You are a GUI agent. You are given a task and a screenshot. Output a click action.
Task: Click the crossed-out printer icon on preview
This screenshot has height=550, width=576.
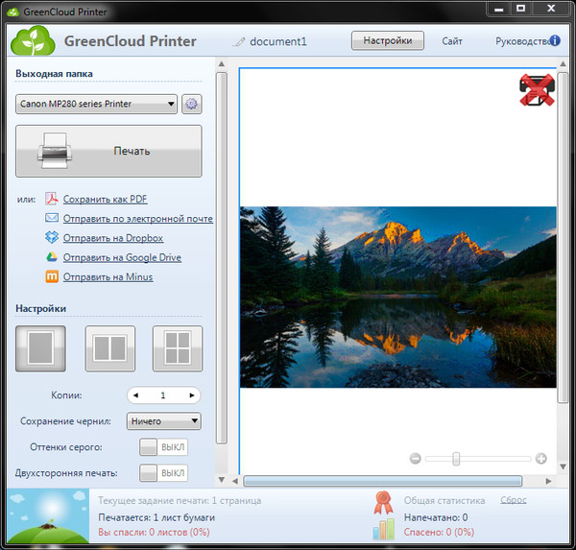coord(535,88)
